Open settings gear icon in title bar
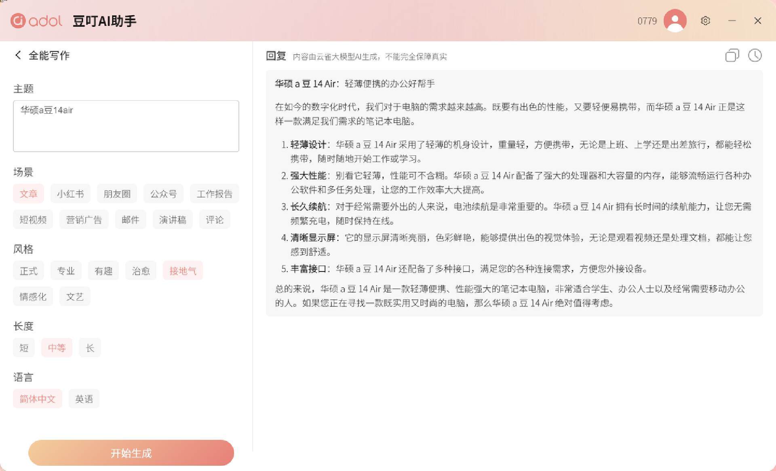The image size is (776, 471). (705, 21)
